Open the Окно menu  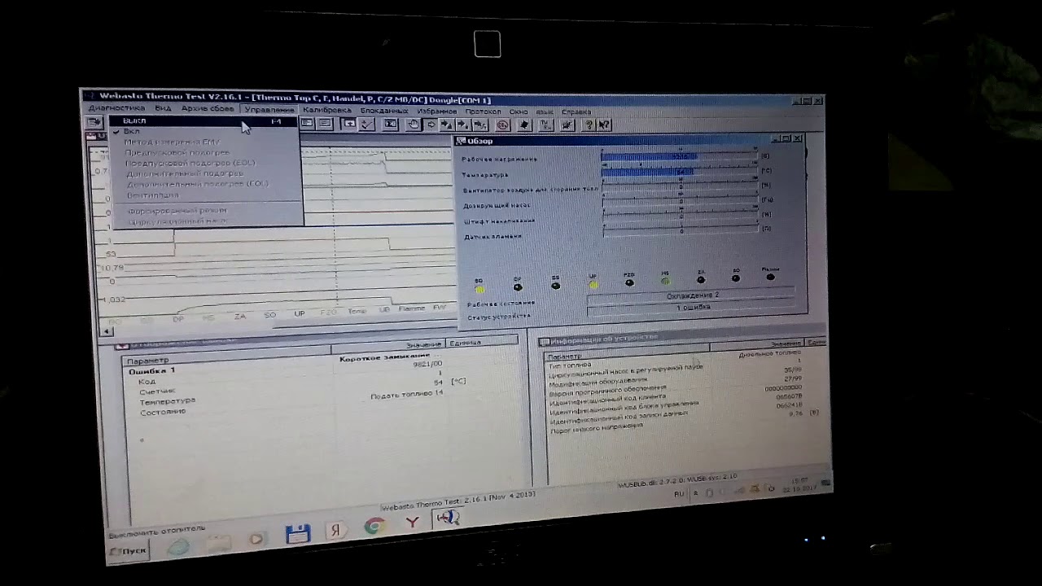point(519,112)
